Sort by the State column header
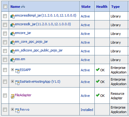The width and height of the screenshot is (129, 117). (86, 7)
